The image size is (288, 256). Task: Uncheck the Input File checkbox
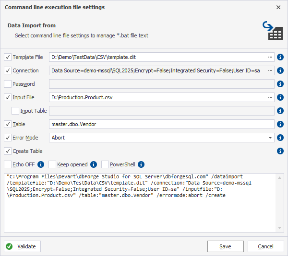tap(8, 97)
